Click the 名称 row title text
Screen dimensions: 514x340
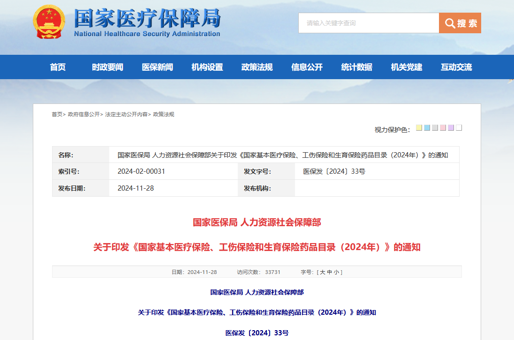283,155
